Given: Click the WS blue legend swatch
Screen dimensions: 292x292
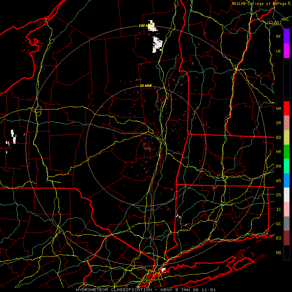Looking at the screenshot, I should pos(286,180).
